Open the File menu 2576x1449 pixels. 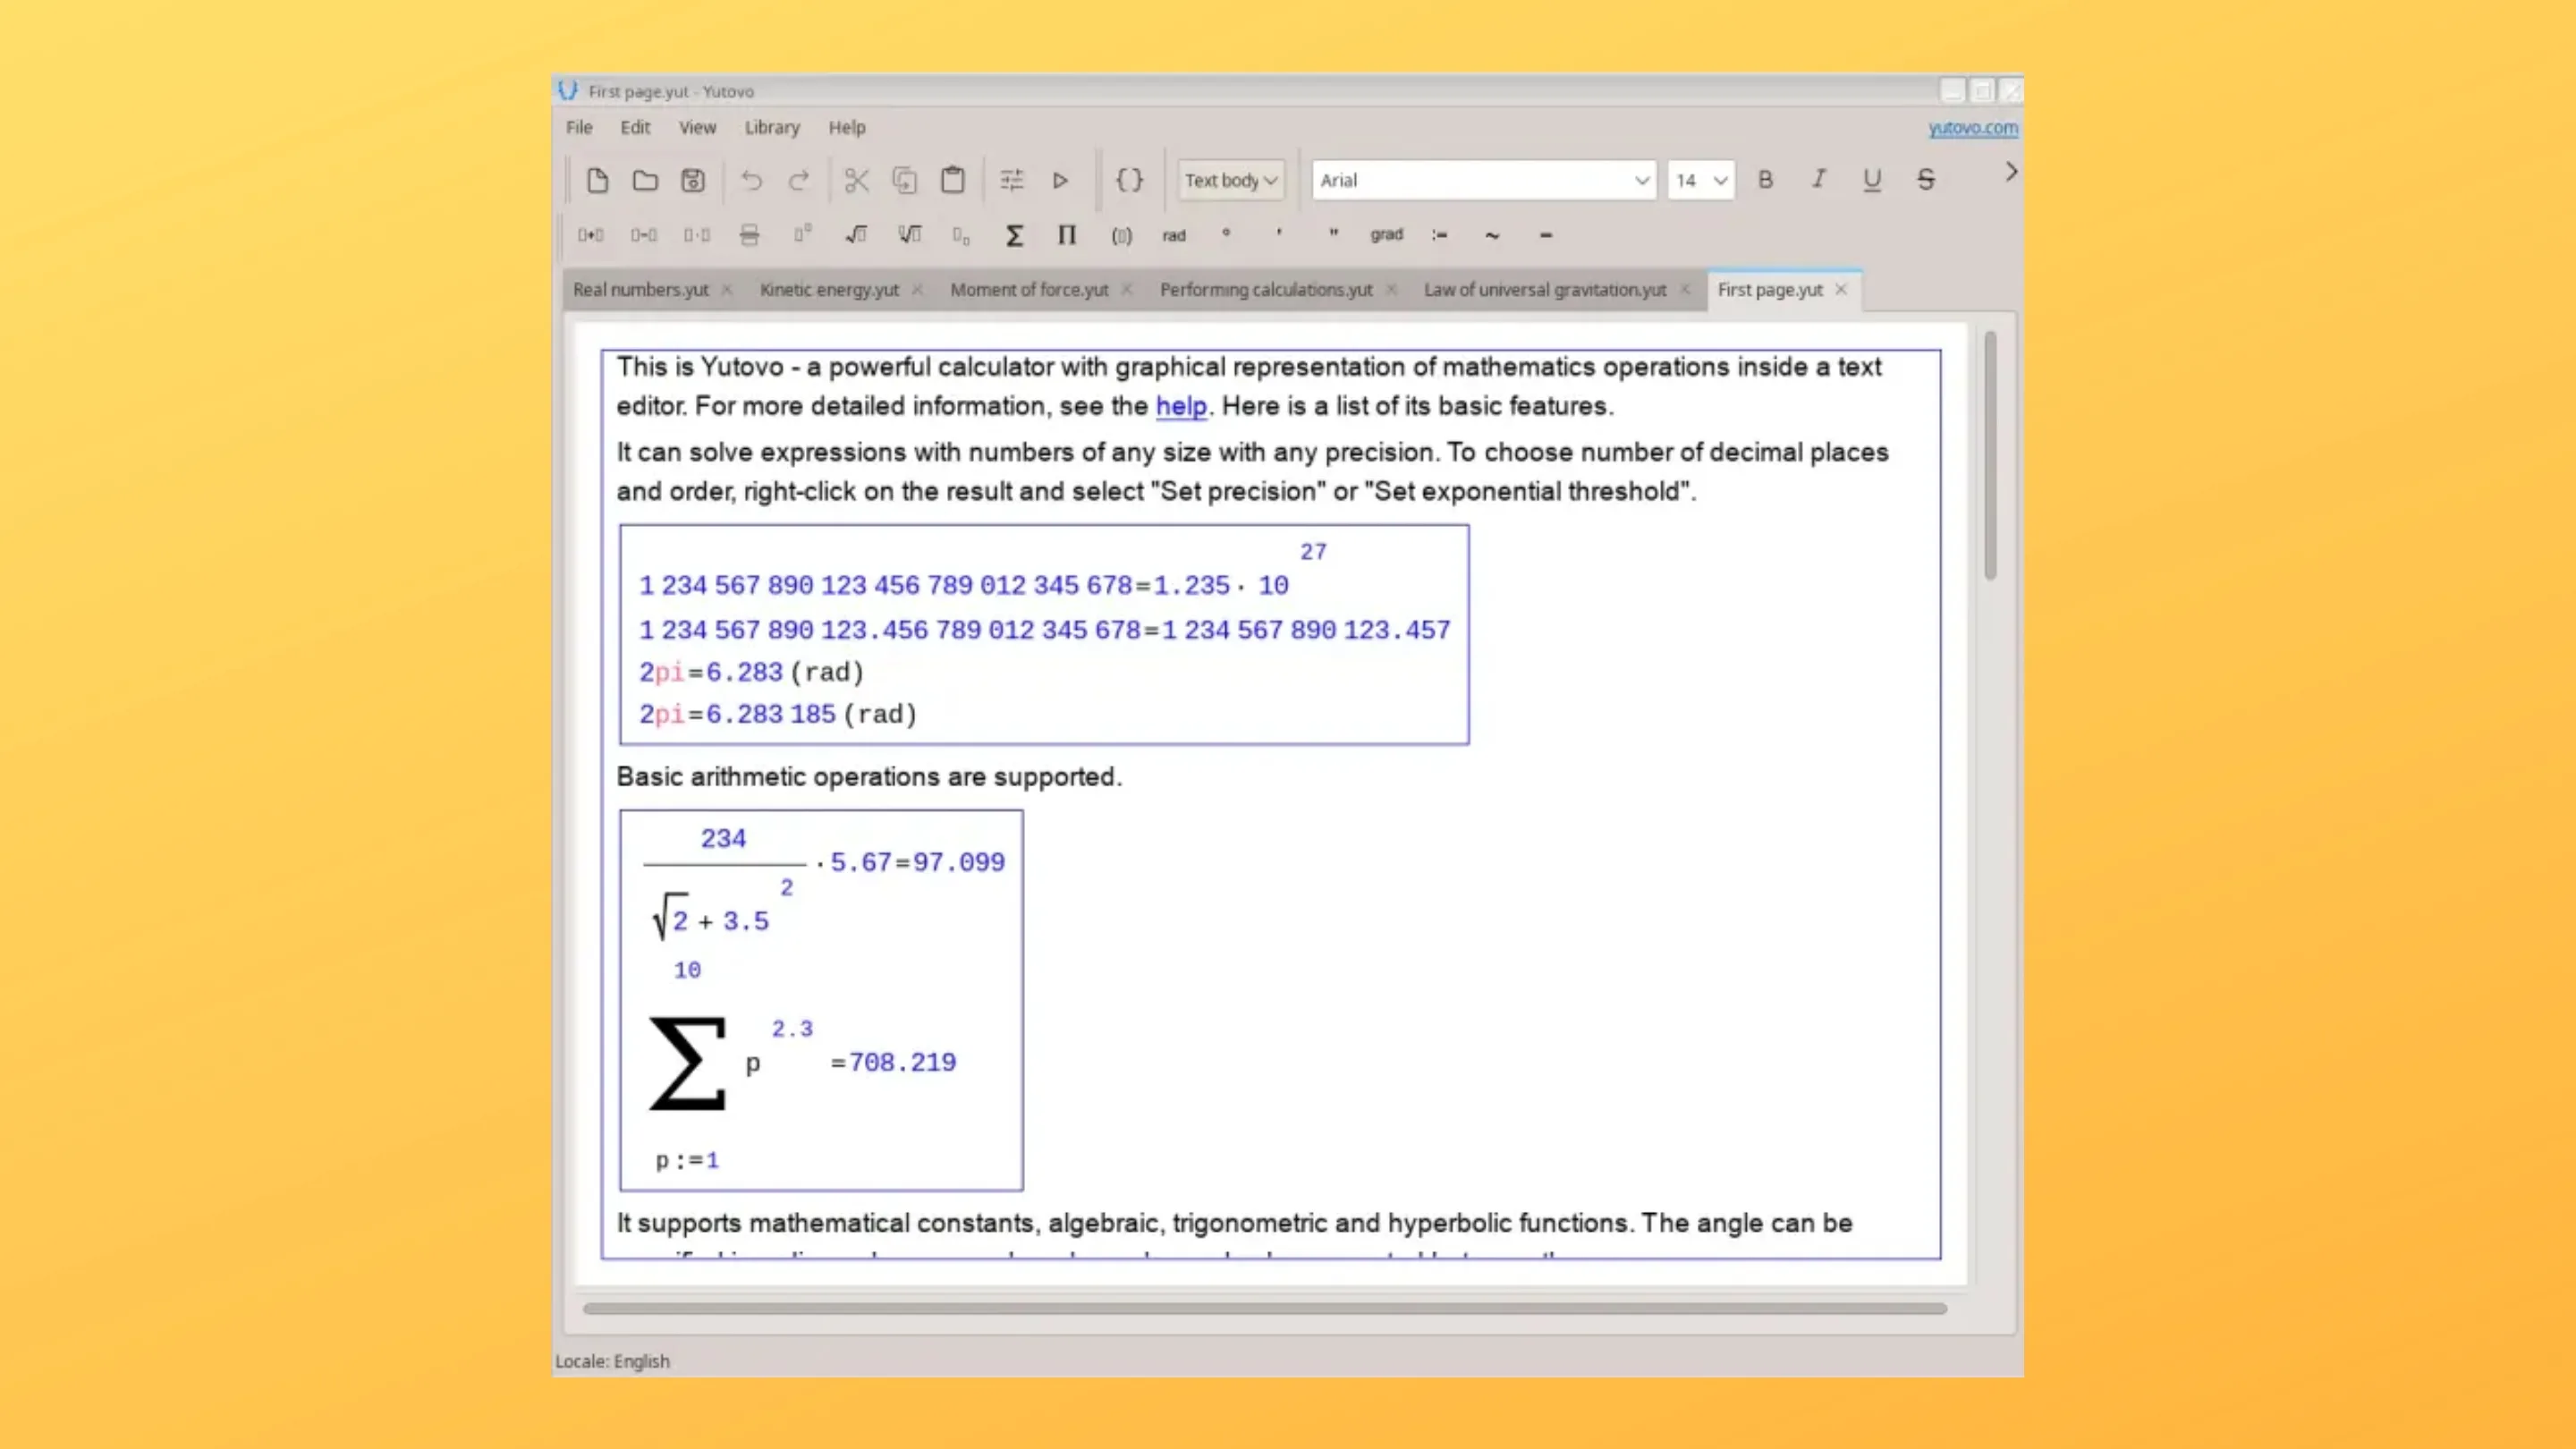coord(579,127)
